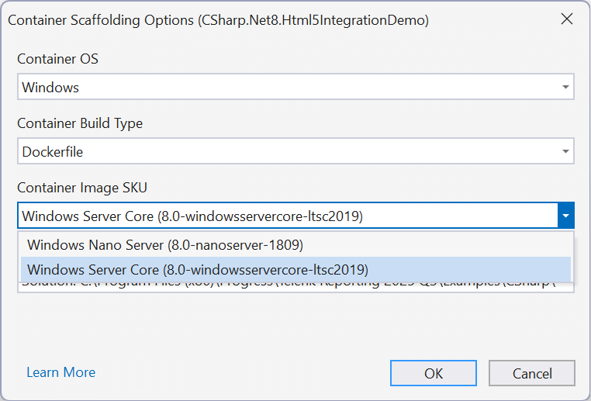Click the Container OS label

57,59
